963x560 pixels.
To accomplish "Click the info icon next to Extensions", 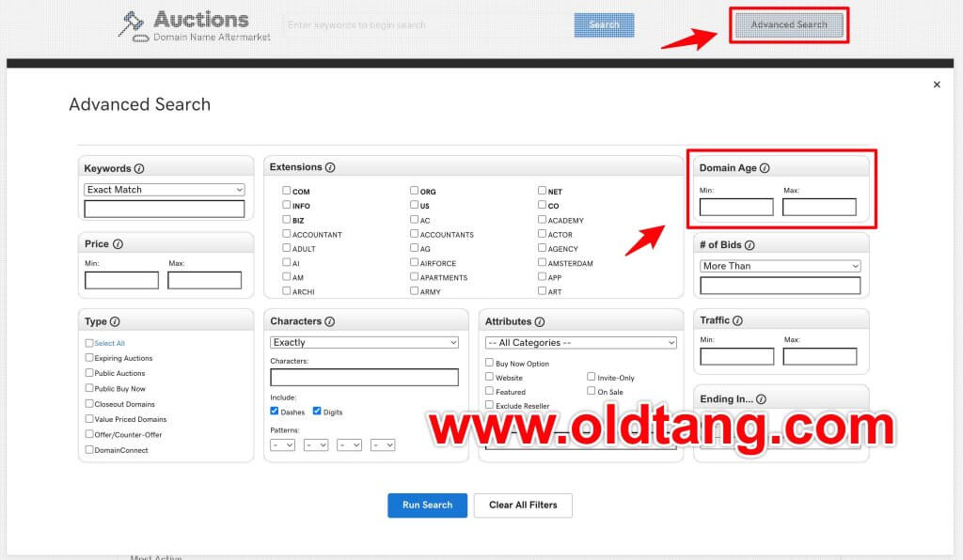I will click(x=330, y=167).
